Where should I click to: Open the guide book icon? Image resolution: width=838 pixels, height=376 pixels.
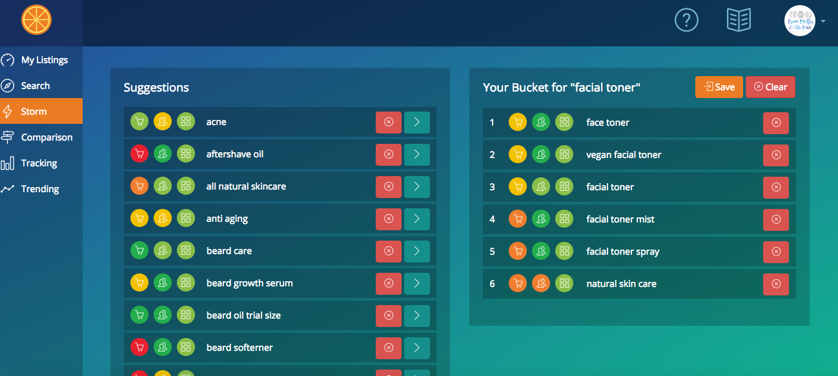(739, 20)
